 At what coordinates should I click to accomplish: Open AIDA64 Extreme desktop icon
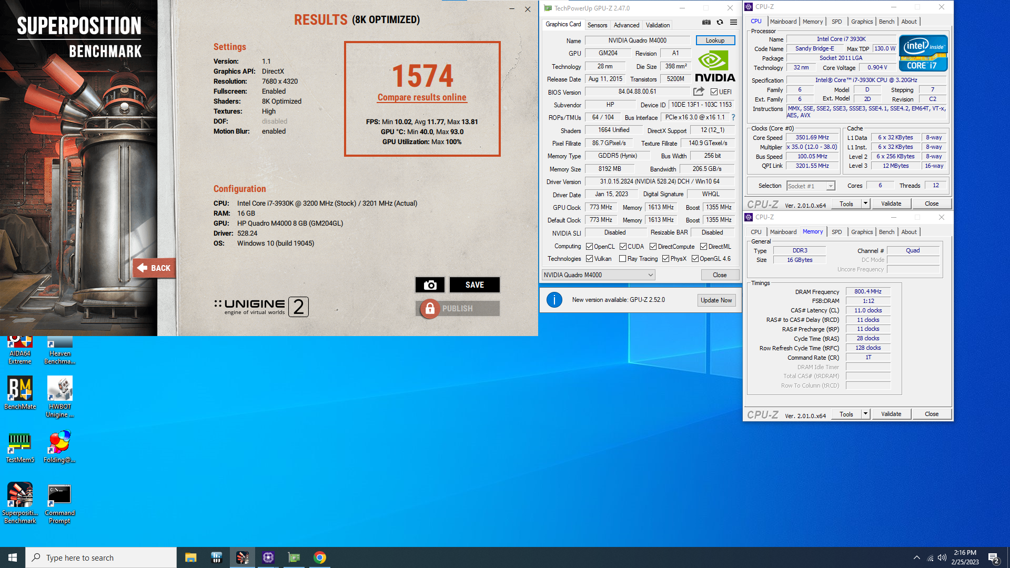(x=20, y=350)
